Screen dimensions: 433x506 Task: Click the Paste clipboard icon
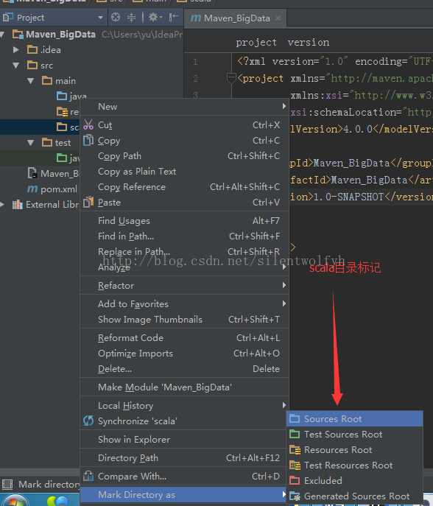pos(88,202)
